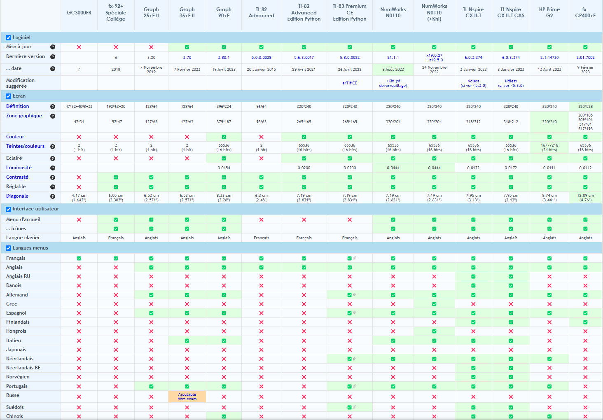Open the arTIfiCE suggested modification link
The height and width of the screenshot is (420, 603).
[x=350, y=83]
